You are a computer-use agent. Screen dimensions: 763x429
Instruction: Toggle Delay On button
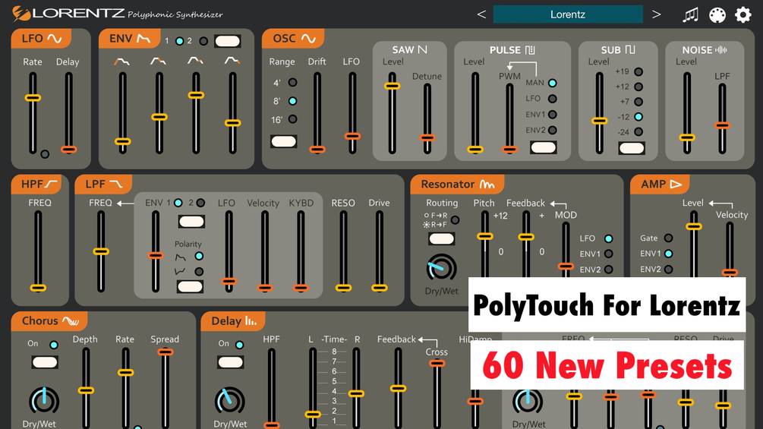(x=230, y=362)
